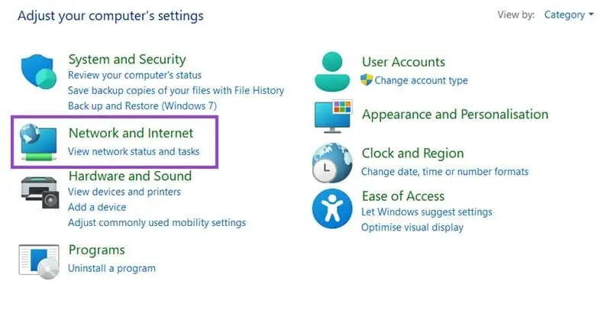
Task: Open Back up and Restore (Windows 7)
Action: [x=142, y=106]
